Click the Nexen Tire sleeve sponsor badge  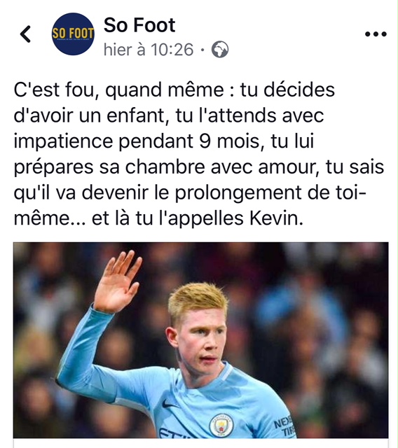coord(284,425)
